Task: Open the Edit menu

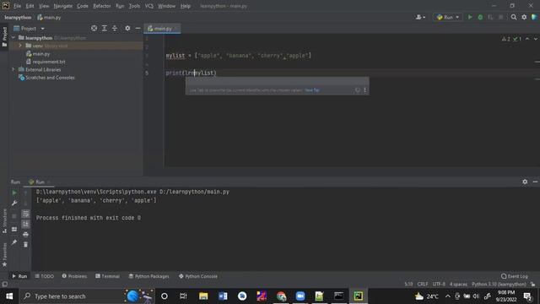Action: point(30,6)
